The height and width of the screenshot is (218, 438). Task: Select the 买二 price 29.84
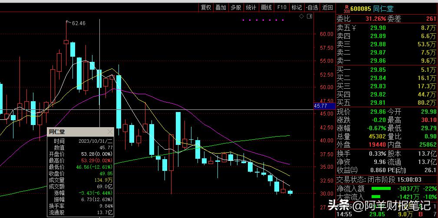[x=378, y=78]
